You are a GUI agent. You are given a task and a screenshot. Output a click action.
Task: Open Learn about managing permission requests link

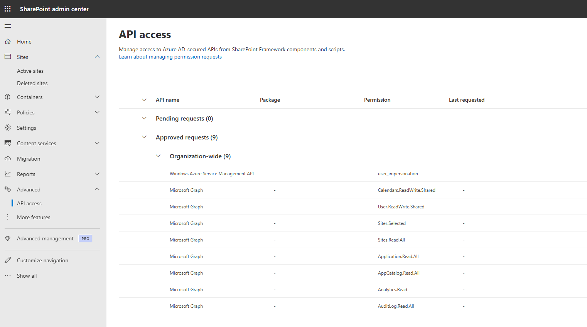(170, 57)
